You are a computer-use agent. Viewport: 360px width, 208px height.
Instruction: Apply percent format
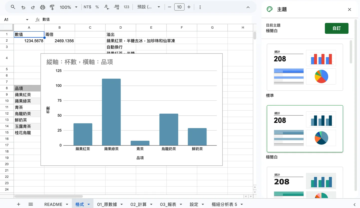(97, 7)
